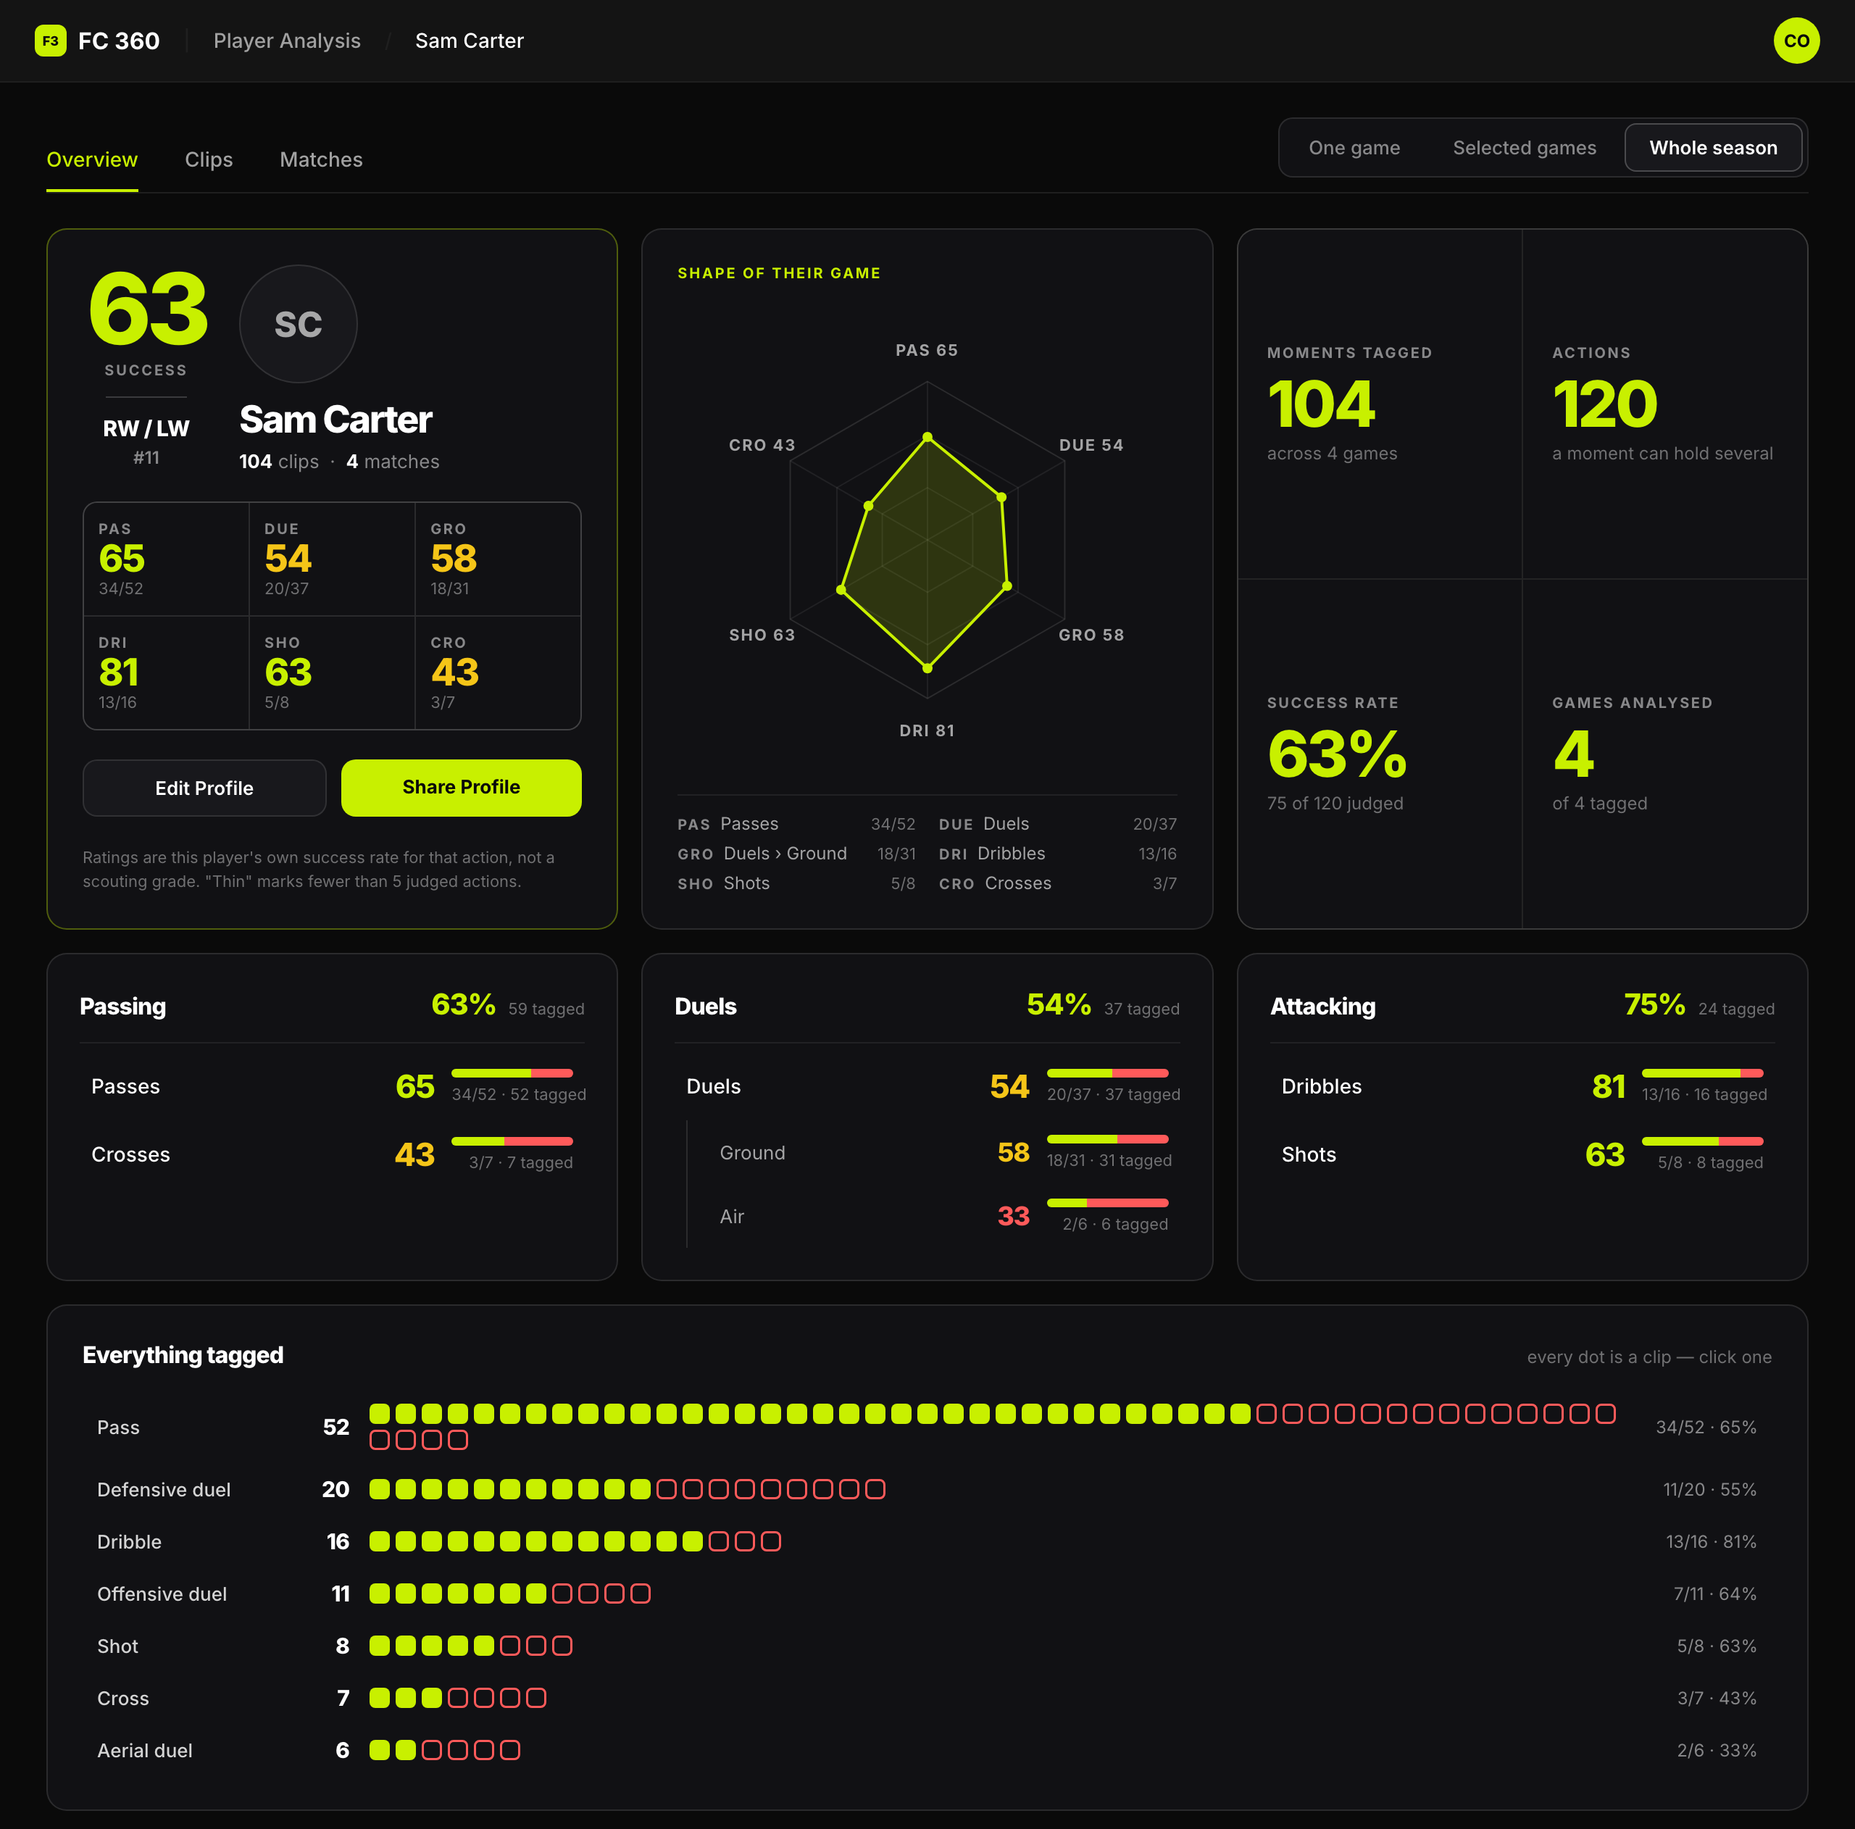Click the 2/6 · 33% Aerial duel summary
Viewport: 1855px width, 1829px height.
(1716, 1750)
